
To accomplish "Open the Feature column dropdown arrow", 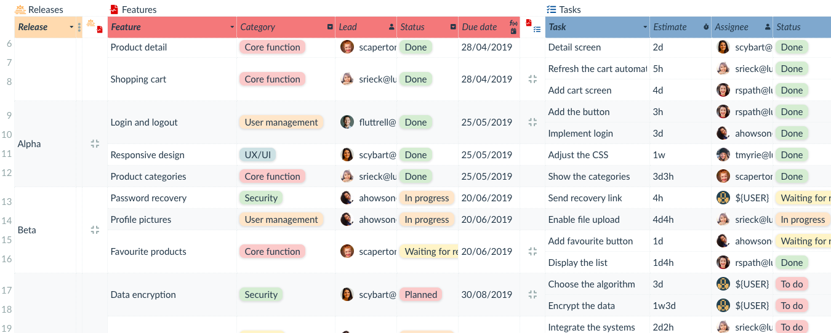I will 232,27.
